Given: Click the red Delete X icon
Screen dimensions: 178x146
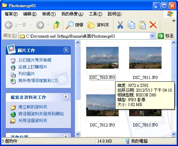Looking at the screenshot, I should [153, 25].
